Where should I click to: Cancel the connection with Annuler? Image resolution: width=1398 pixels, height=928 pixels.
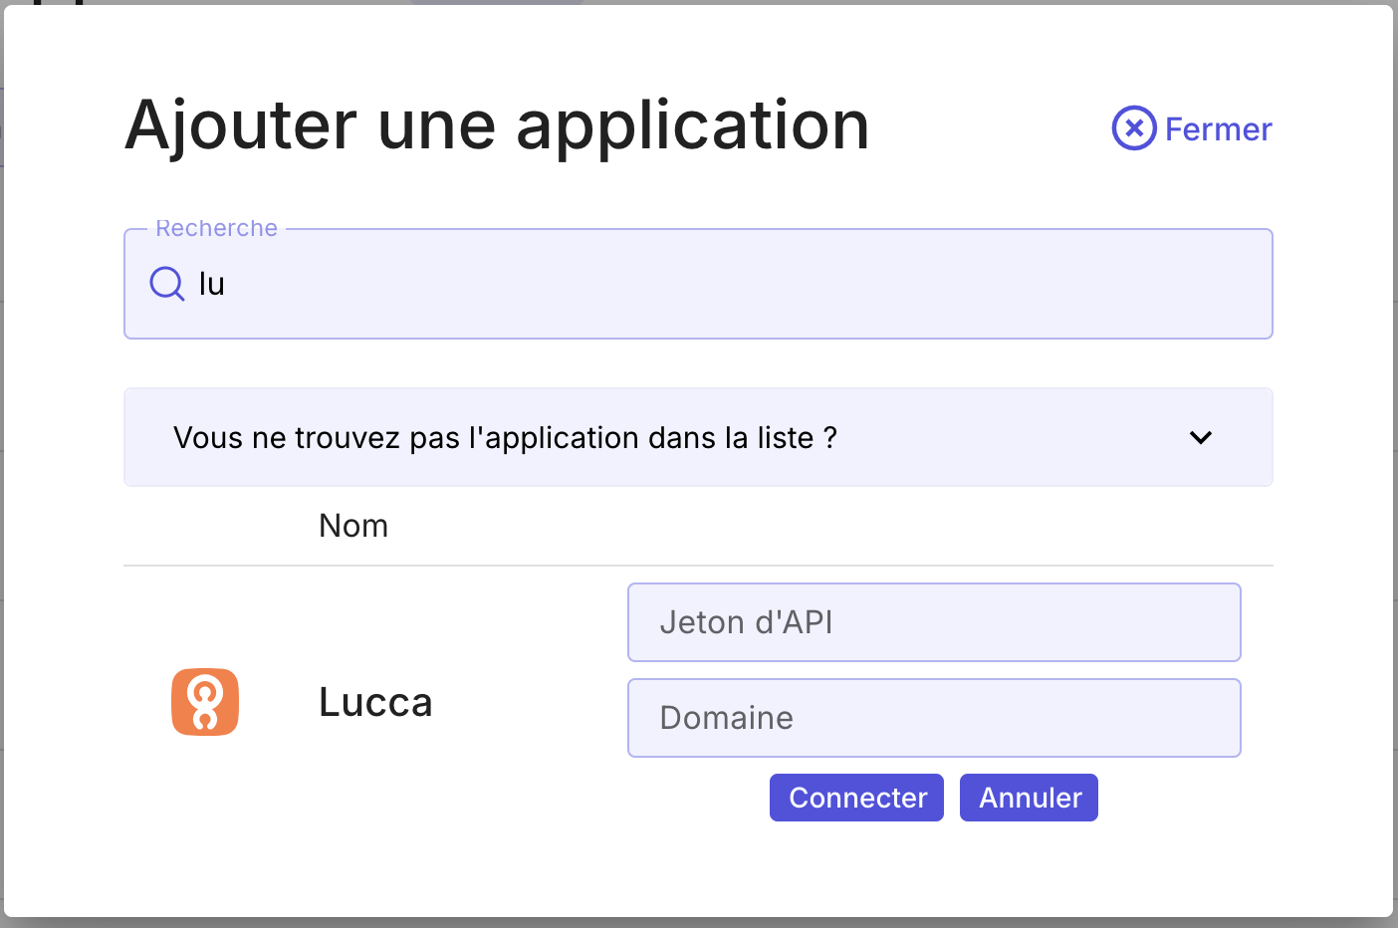click(1029, 798)
